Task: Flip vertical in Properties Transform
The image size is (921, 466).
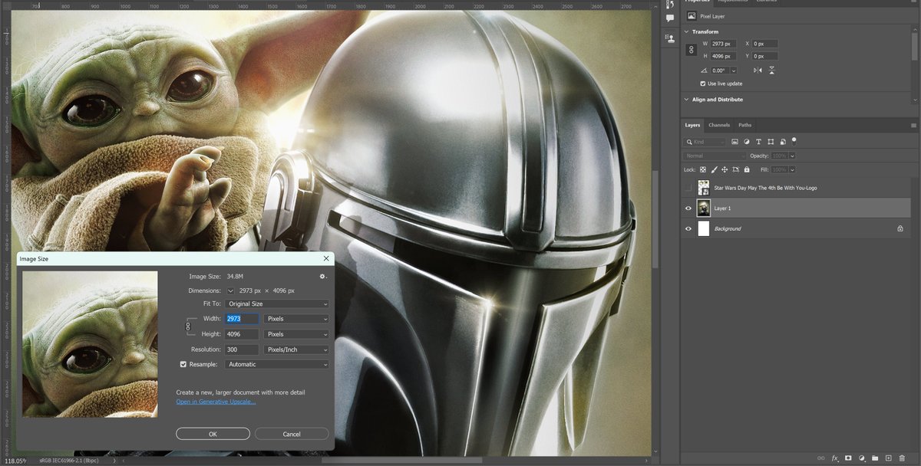Action: pyautogui.click(x=771, y=70)
